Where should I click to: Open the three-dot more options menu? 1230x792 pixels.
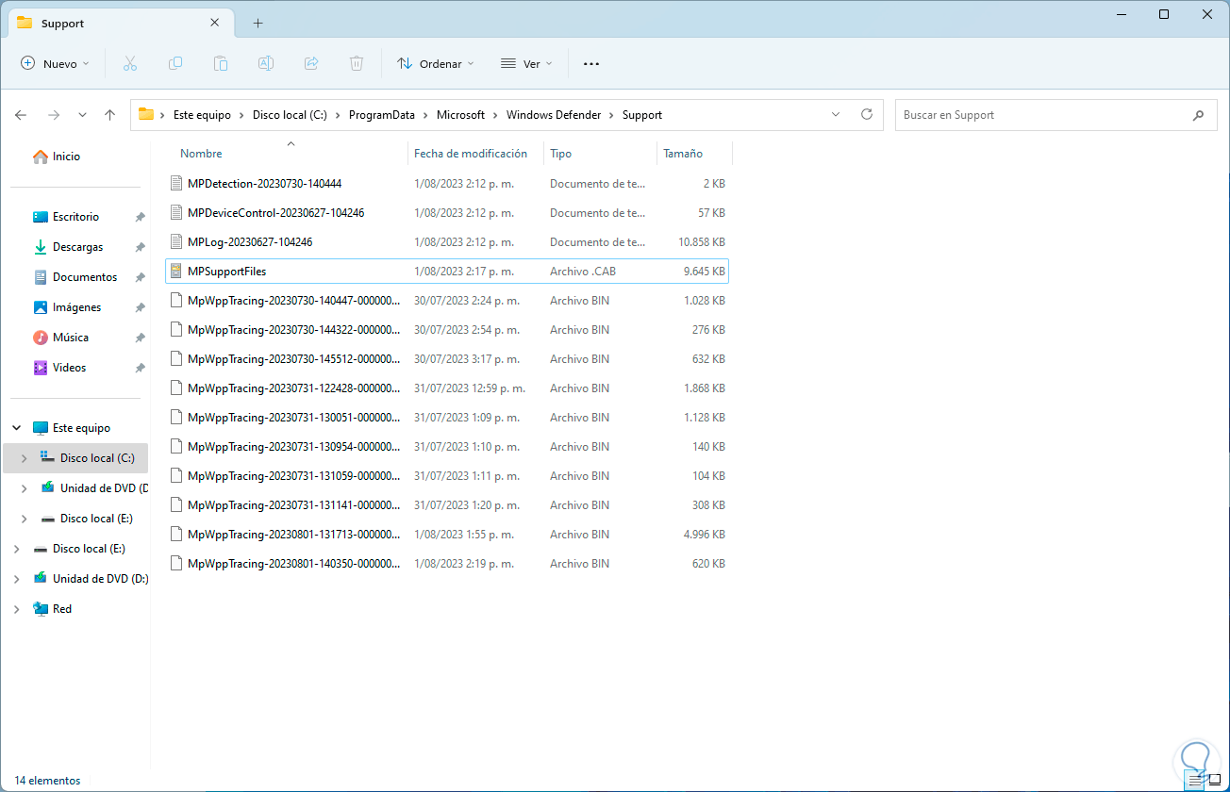[x=591, y=63]
